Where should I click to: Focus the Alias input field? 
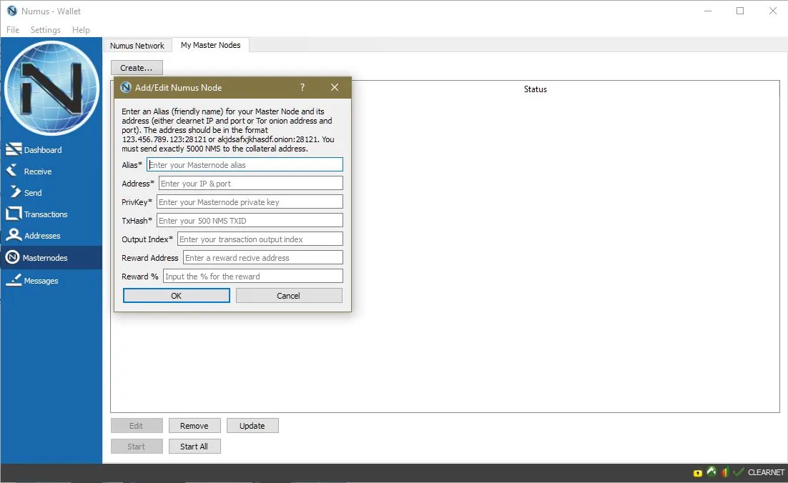click(x=245, y=164)
